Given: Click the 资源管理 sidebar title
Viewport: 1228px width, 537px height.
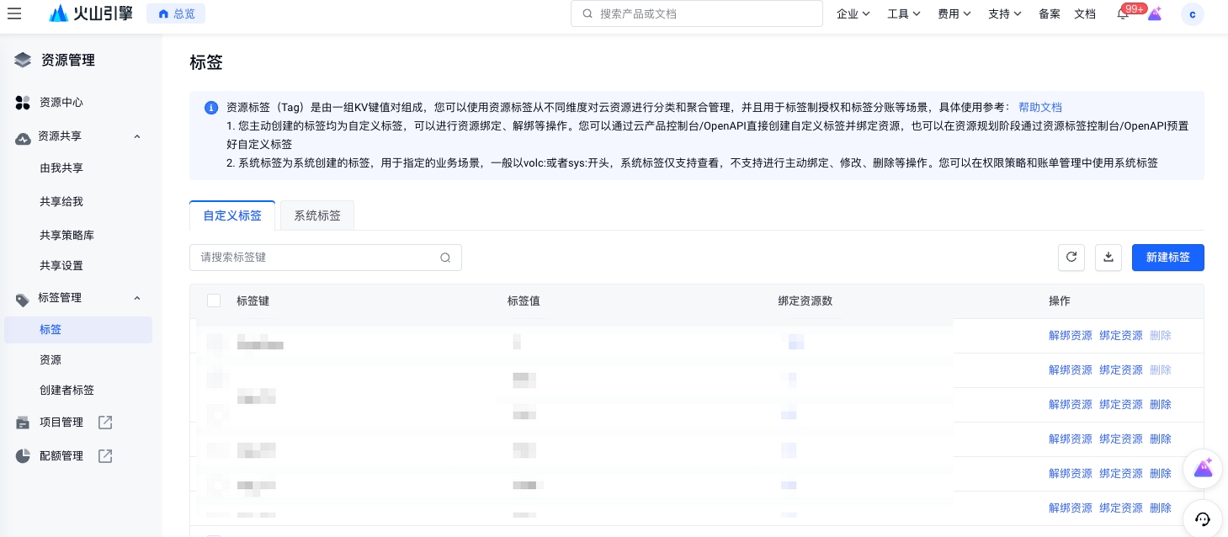Looking at the screenshot, I should (68, 60).
